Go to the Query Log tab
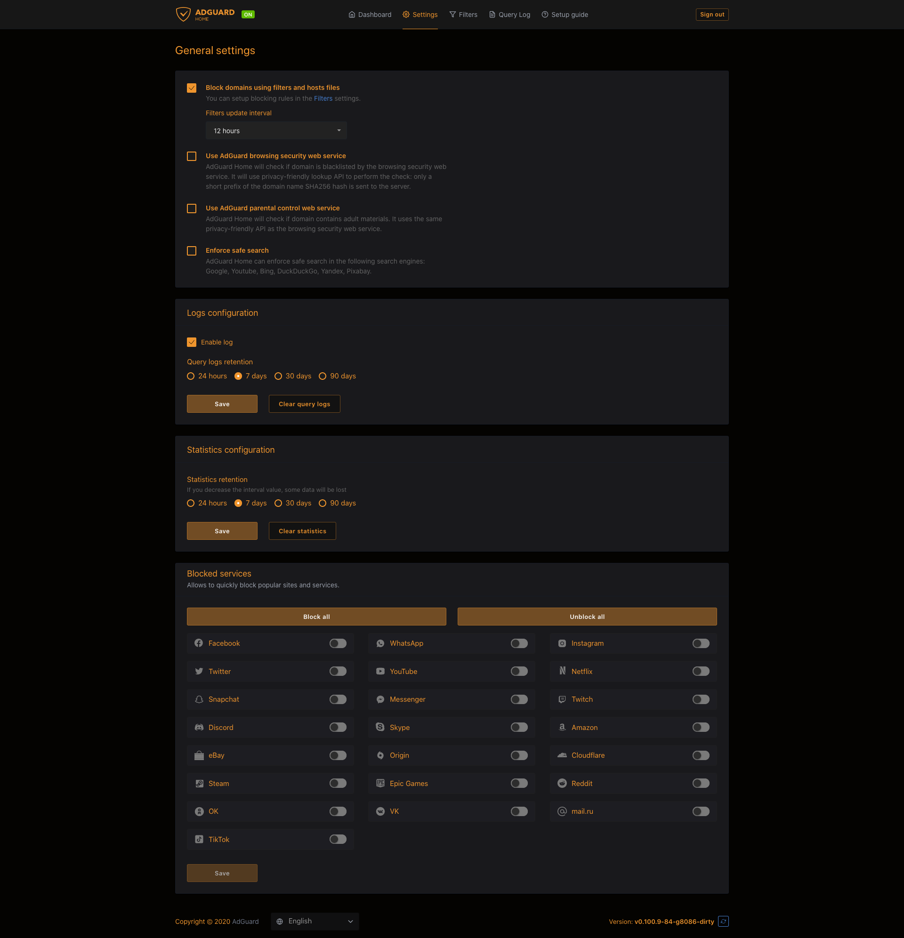 point(509,15)
